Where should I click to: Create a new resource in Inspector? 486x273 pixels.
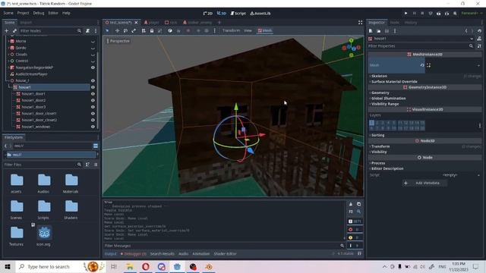click(371, 31)
